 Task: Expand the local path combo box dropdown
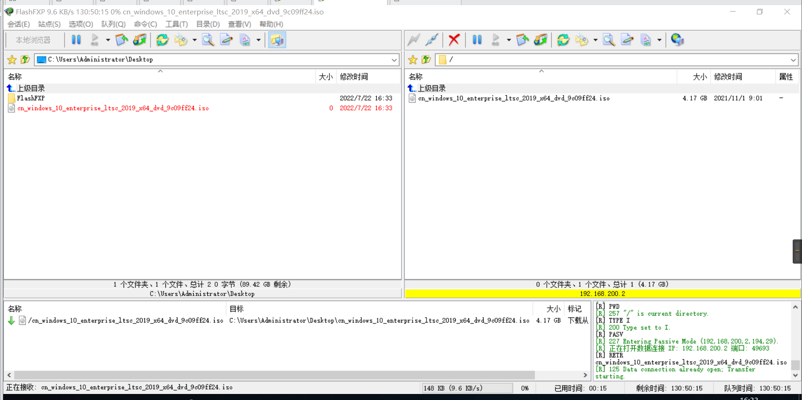(x=394, y=60)
